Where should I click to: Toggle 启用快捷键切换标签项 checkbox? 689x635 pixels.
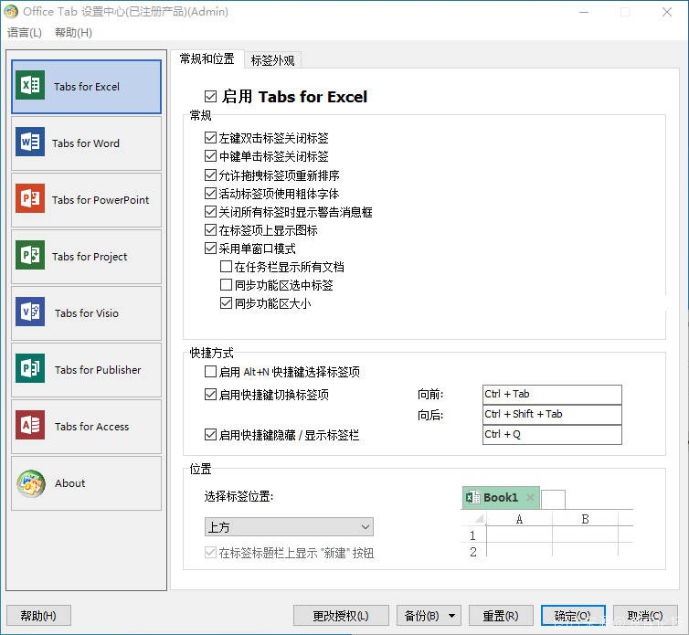(x=210, y=395)
